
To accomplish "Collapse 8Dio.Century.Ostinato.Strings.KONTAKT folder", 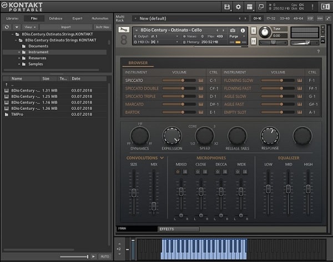I will click(x=13, y=34).
